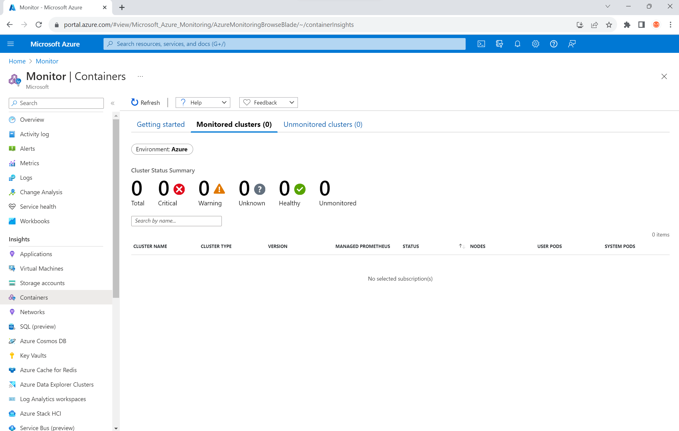Open a new browser tab
Viewport: 679px width, 431px height.
click(122, 8)
